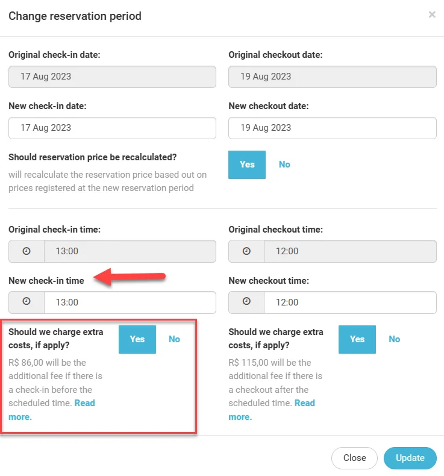
Task: Edit the new check-in time field
Action: coord(130,302)
